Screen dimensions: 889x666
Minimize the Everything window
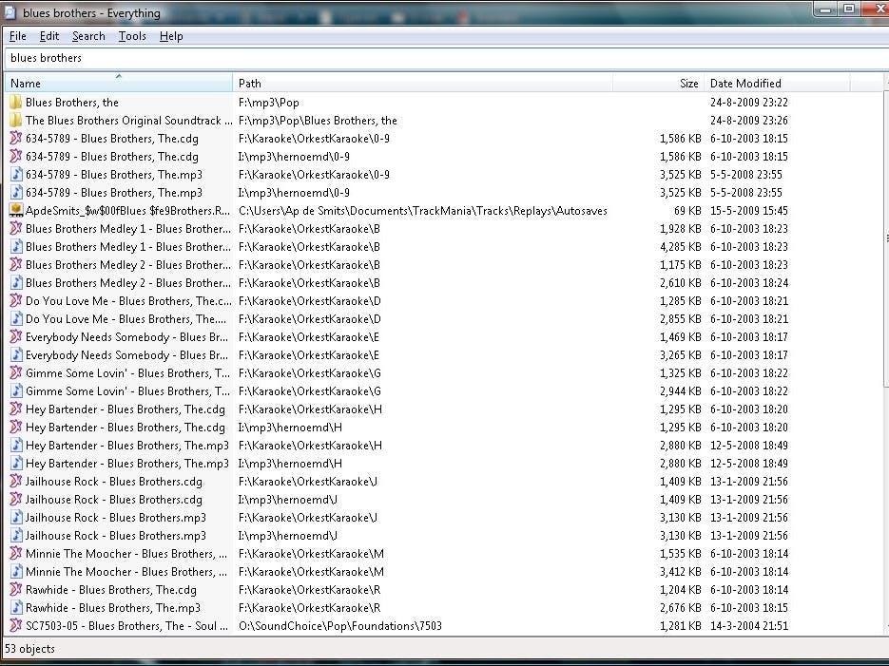[825, 10]
